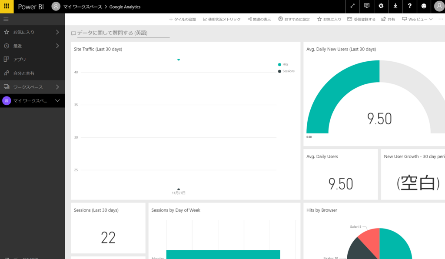The width and height of the screenshot is (445, 259).
Task: Open the Avg. Daily Users tile
Action: (341, 174)
